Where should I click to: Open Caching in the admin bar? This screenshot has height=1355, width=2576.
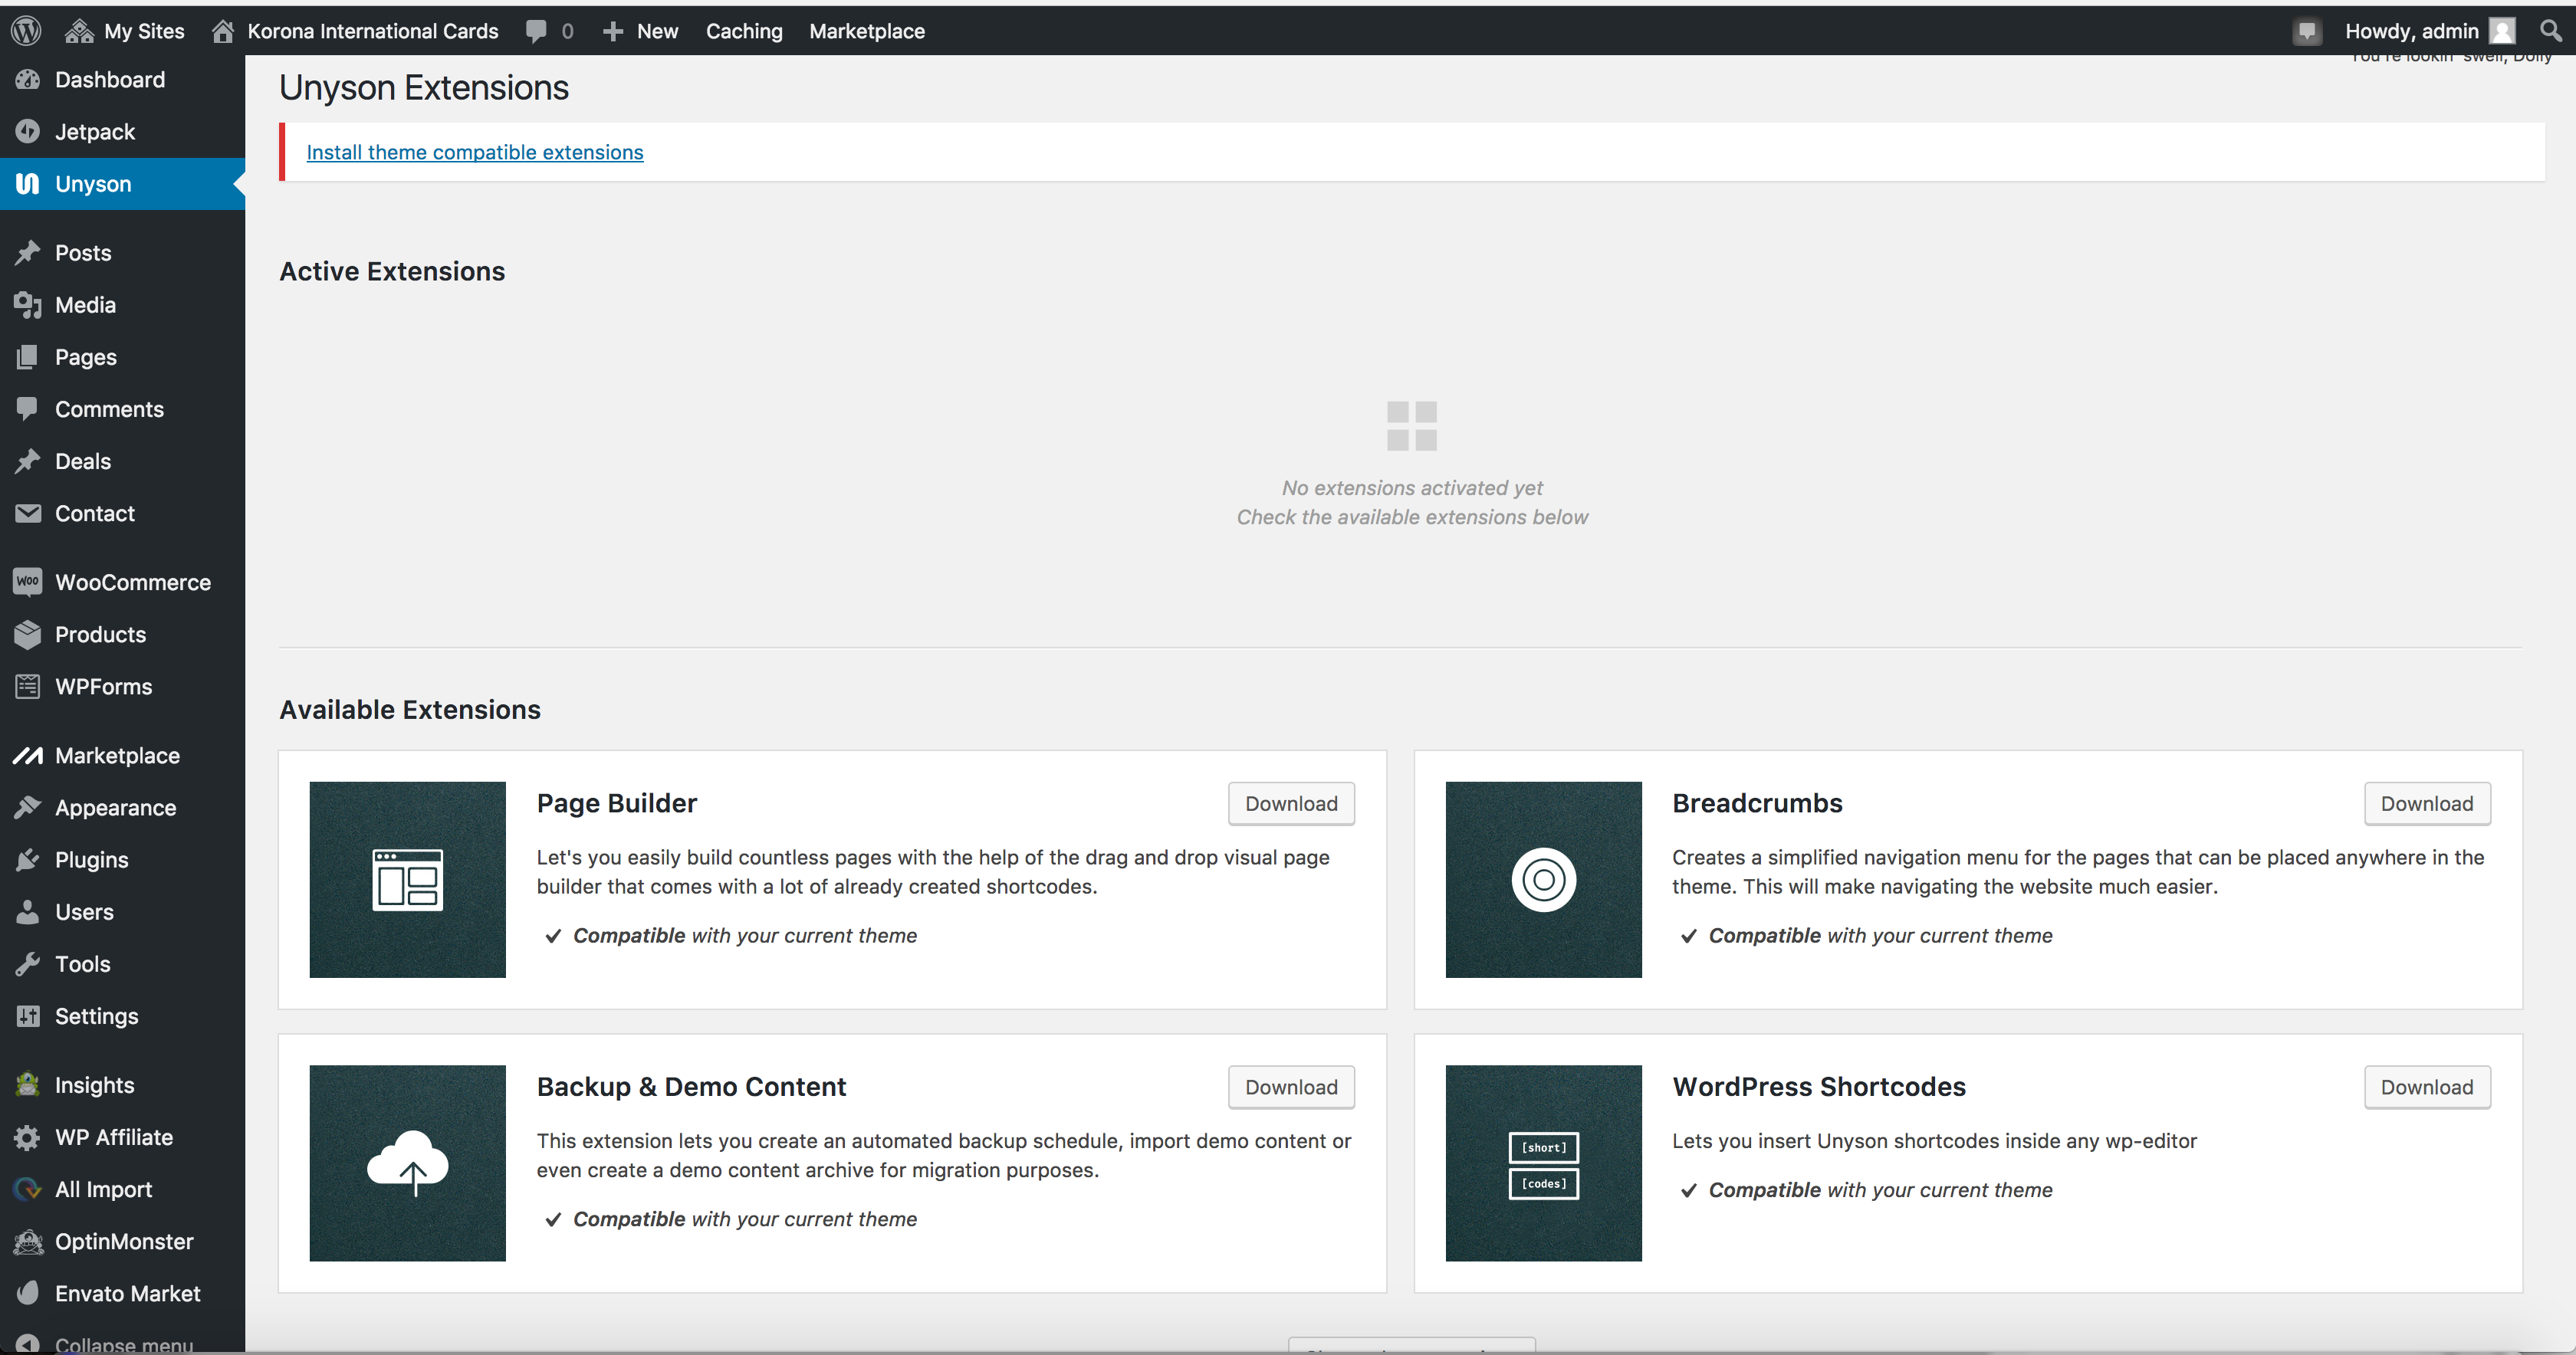[743, 31]
